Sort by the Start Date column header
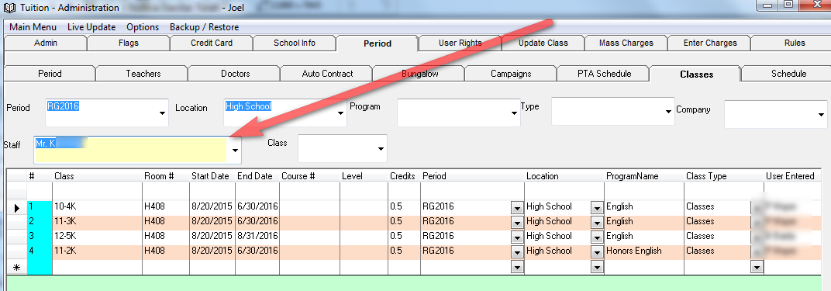The height and width of the screenshot is (291, 831). 212,176
